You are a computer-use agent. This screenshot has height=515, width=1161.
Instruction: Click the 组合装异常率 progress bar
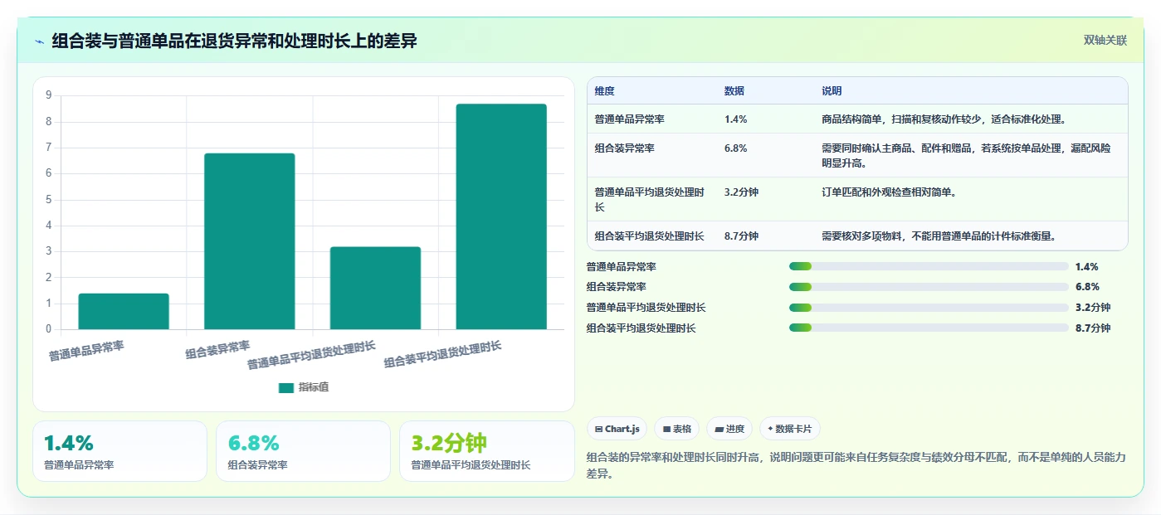929,287
